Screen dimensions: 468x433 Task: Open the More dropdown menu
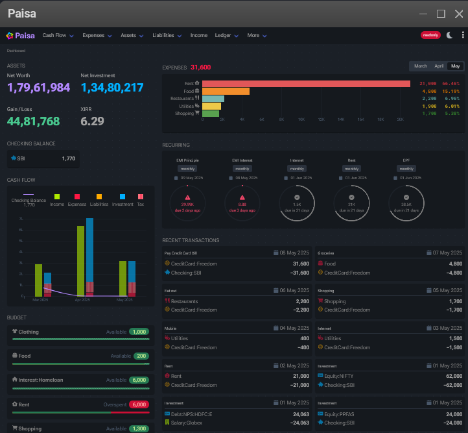pyautogui.click(x=257, y=36)
